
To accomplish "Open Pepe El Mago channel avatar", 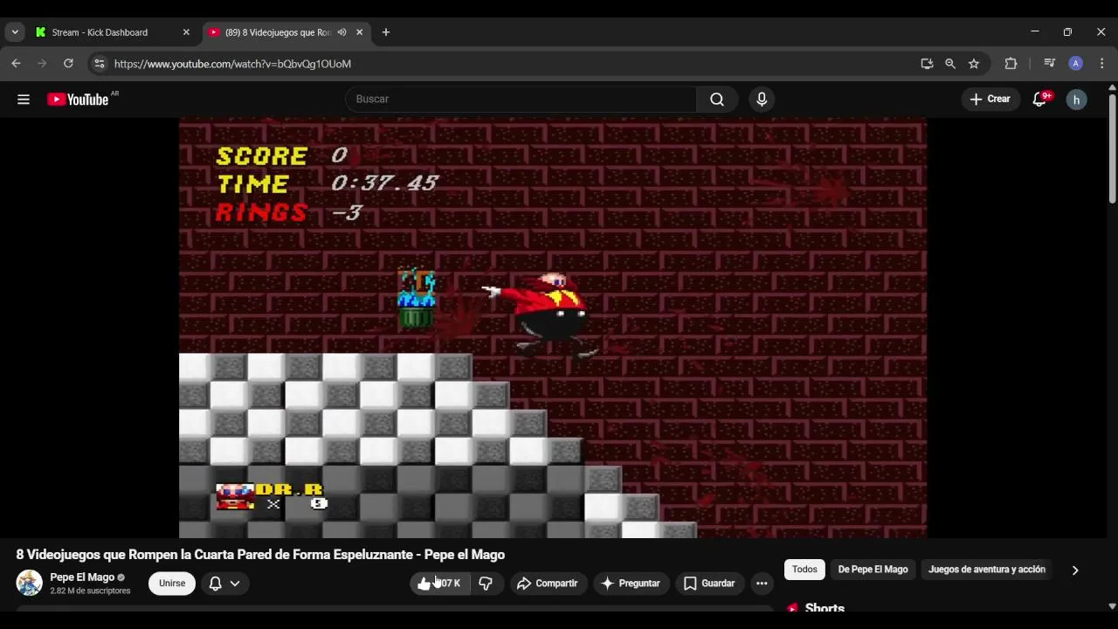I will (x=30, y=583).
